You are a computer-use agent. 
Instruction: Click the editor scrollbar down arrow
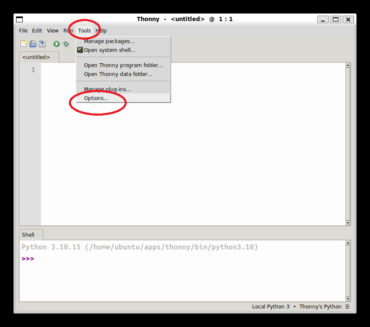[348, 223]
